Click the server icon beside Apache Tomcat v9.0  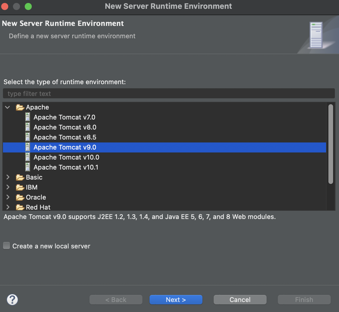[28, 147]
